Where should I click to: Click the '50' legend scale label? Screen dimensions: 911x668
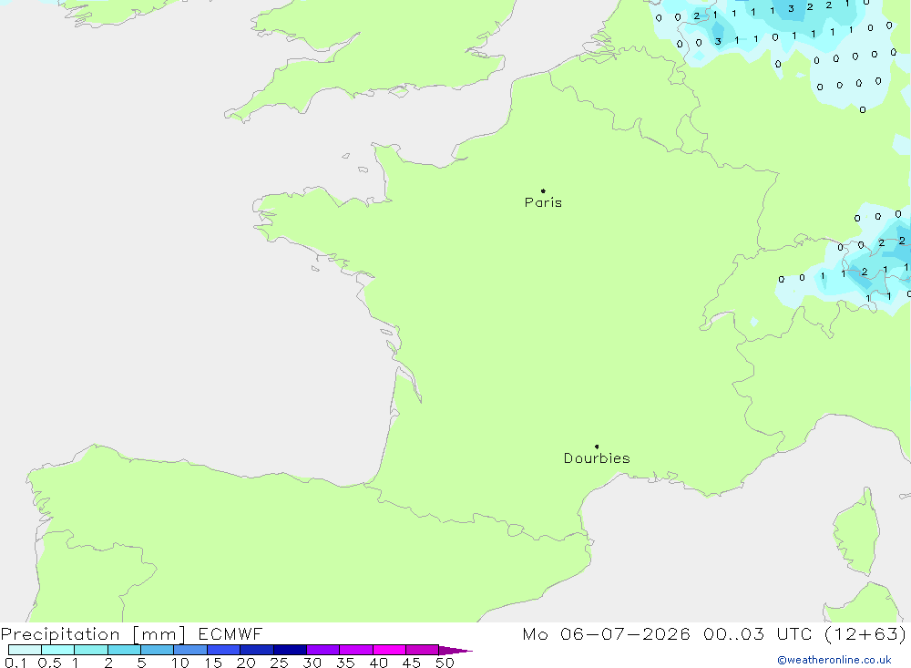[x=445, y=663]
